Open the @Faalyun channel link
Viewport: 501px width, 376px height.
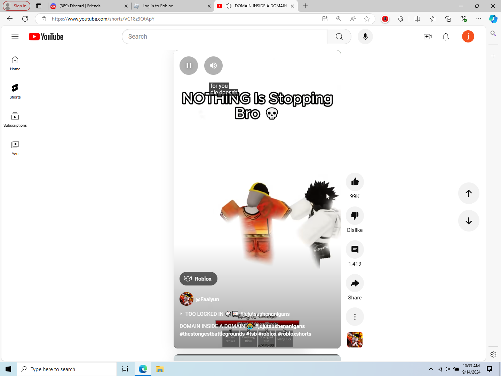click(x=207, y=299)
